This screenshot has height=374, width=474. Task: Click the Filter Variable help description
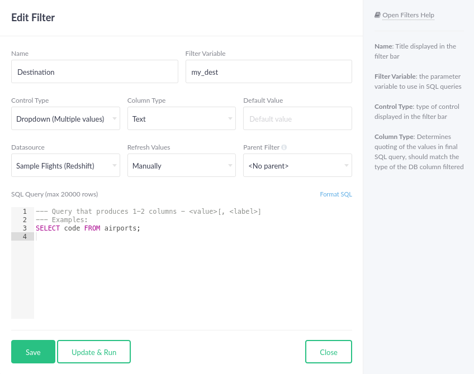coord(418,81)
